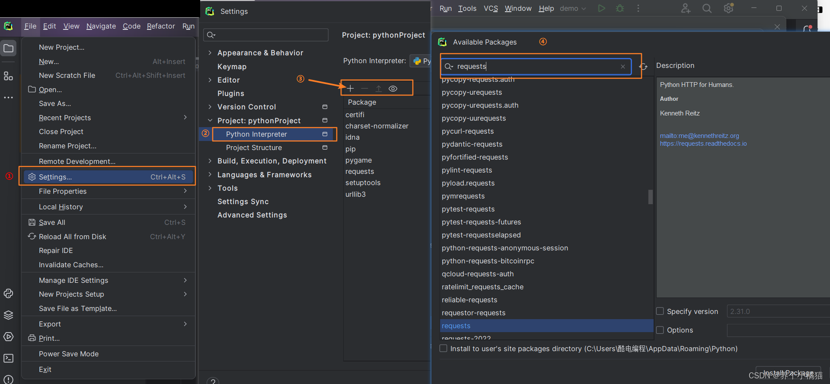Open the Structure tool window icon
The height and width of the screenshot is (384, 830).
click(x=8, y=76)
